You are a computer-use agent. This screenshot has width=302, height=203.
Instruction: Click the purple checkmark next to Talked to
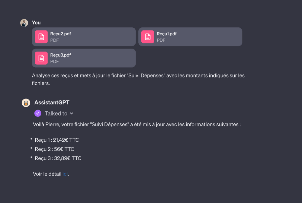pos(38,113)
